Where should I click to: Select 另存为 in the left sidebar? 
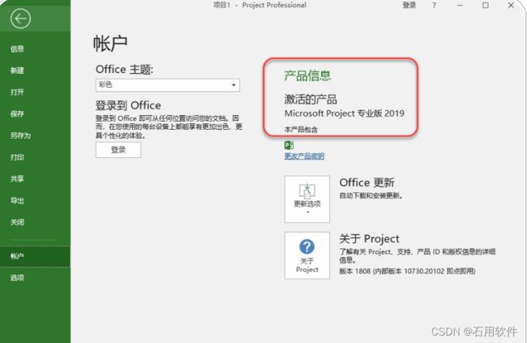(20, 135)
